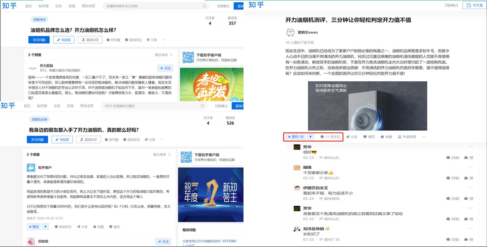Image resolution: width=487 pixels, height=247 pixels.
Task: Click the 写文章 pencil button
Action: click(x=474, y=5)
